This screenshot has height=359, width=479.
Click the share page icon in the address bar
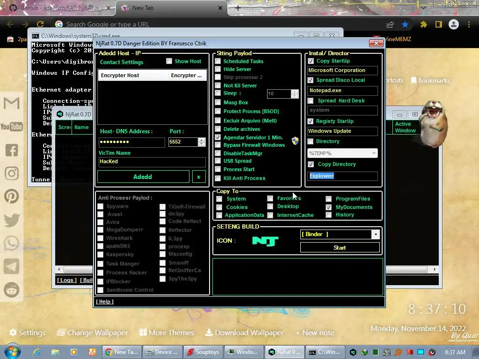[x=390, y=24]
